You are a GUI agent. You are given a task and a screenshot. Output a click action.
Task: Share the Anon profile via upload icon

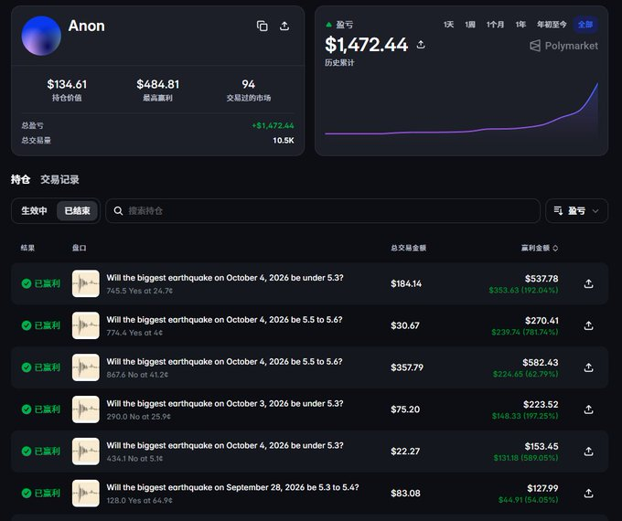click(284, 27)
